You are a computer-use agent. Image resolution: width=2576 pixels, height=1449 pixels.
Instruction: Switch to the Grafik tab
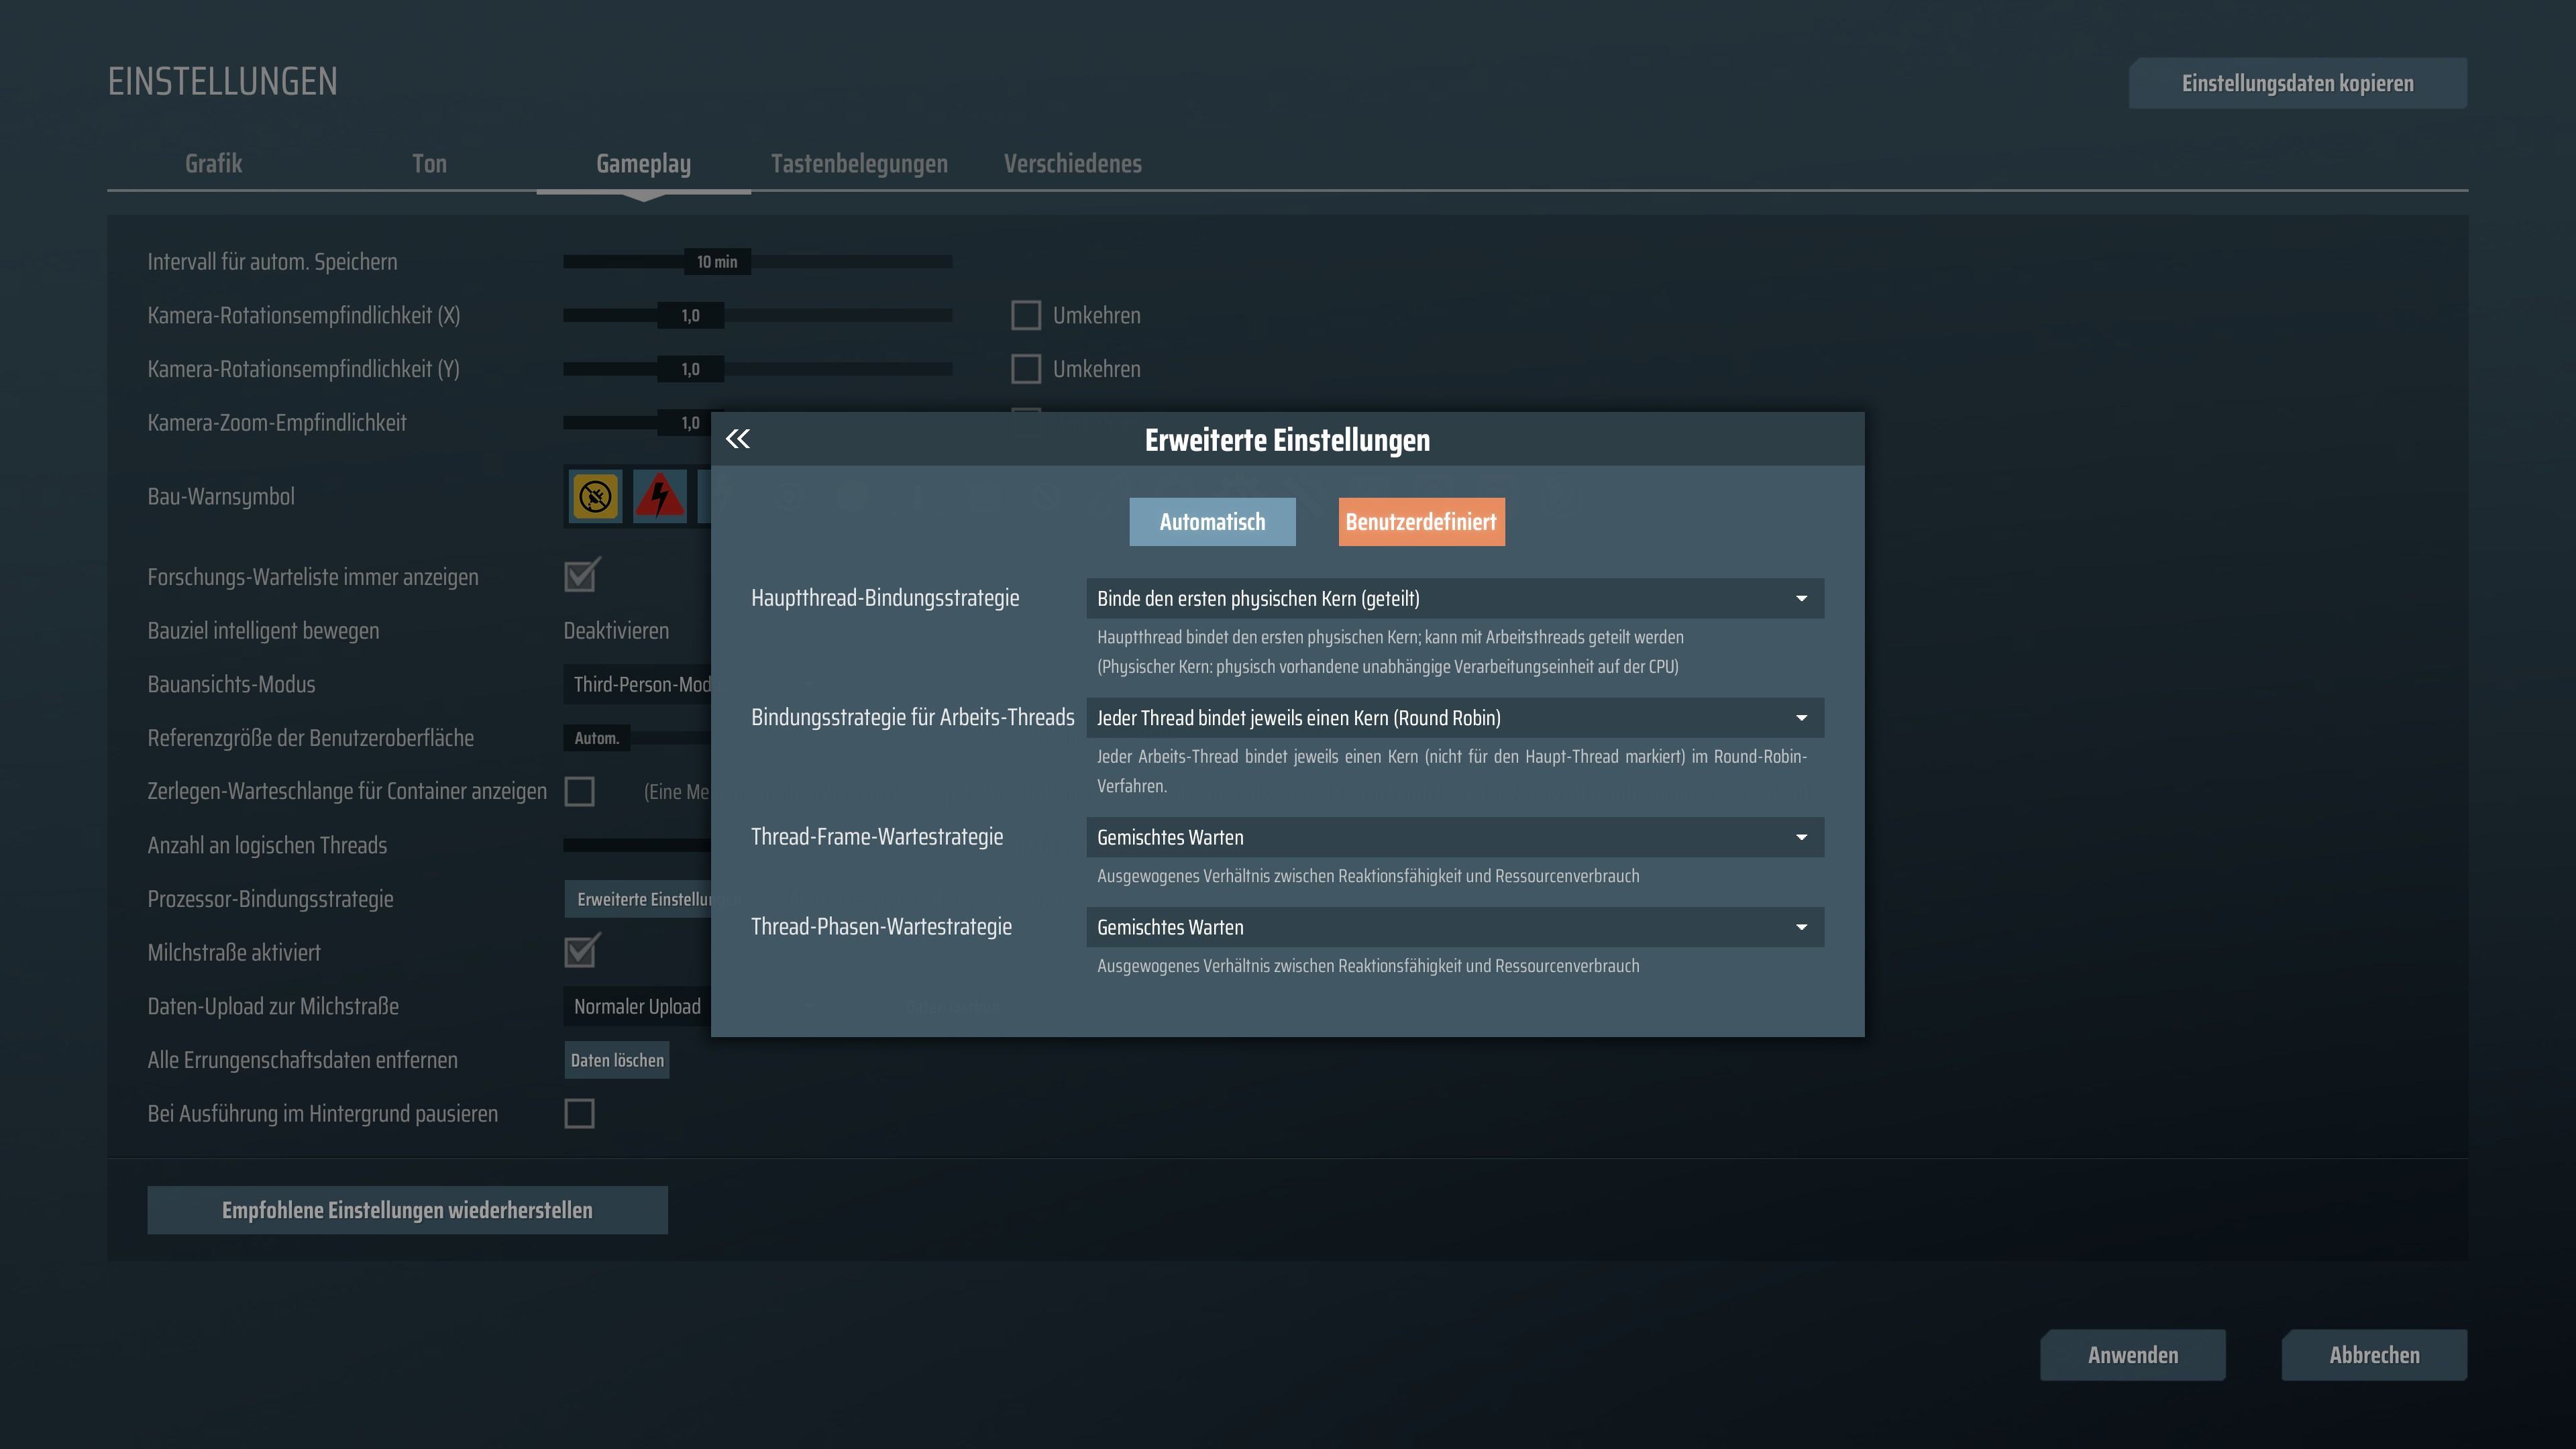213,163
